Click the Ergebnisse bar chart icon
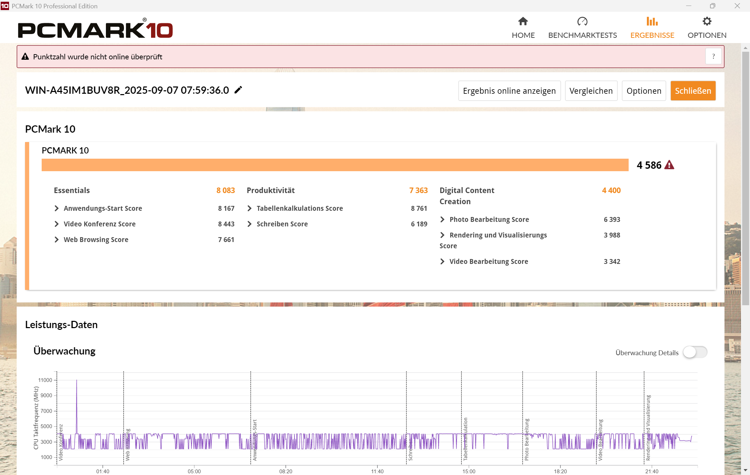This screenshot has height=475, width=750. tap(652, 22)
